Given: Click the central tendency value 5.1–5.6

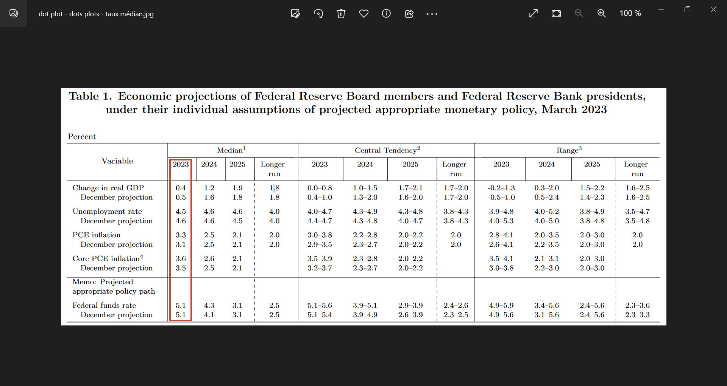Looking at the screenshot, I should point(320,305).
